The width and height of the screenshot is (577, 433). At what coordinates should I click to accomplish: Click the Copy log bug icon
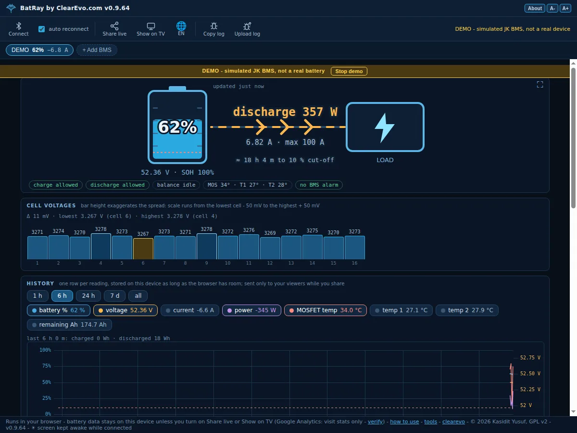pyautogui.click(x=214, y=26)
